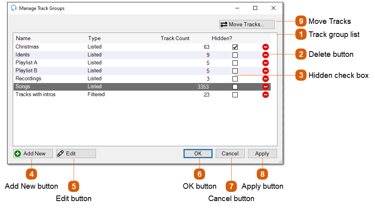Maximize the Manage Track Groups window
375x209 pixels.
coord(255,8)
